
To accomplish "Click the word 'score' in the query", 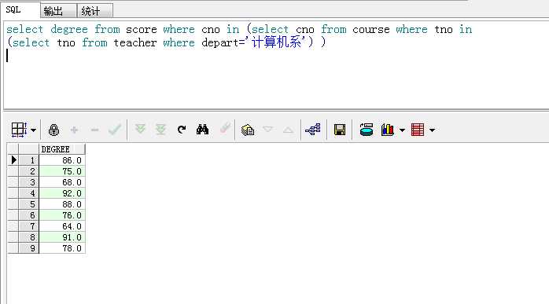I will (x=141, y=30).
